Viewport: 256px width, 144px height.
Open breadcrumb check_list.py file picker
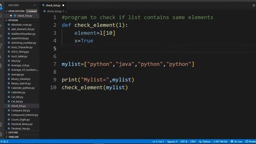pos(54,11)
